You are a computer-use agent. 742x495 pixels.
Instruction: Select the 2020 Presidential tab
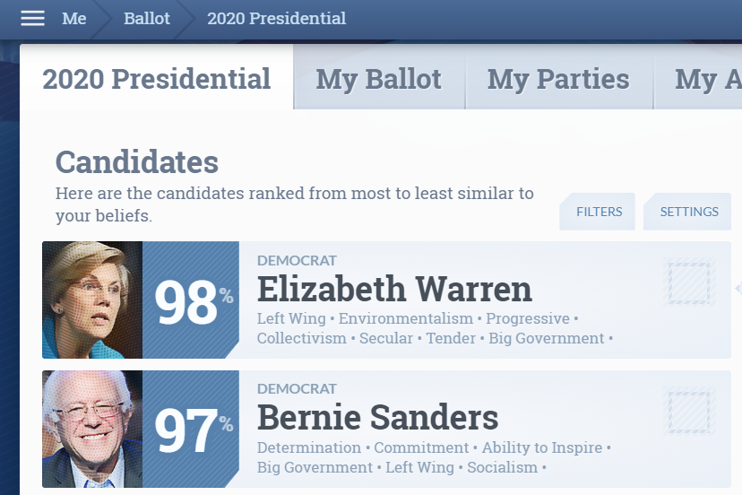pyautogui.click(x=157, y=78)
